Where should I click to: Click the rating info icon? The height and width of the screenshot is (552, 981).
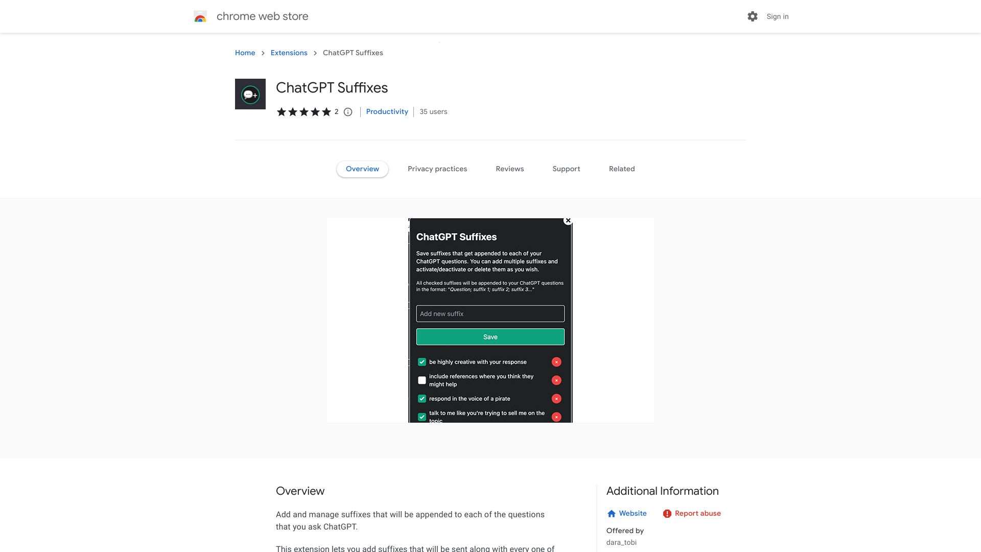[348, 112]
